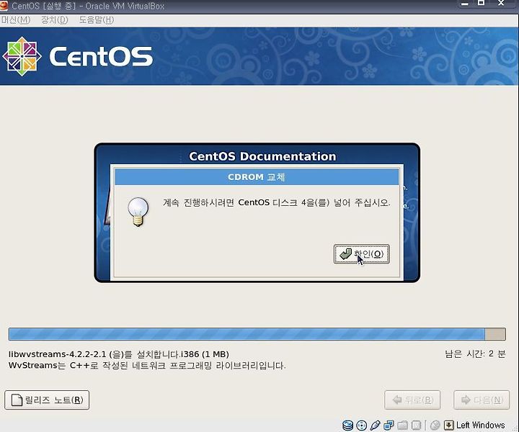The width and height of the screenshot is (519, 432).
Task: Minimize the VirtualBox window
Action: point(465,4)
